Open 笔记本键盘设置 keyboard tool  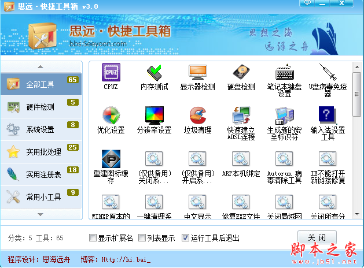pos(284,72)
